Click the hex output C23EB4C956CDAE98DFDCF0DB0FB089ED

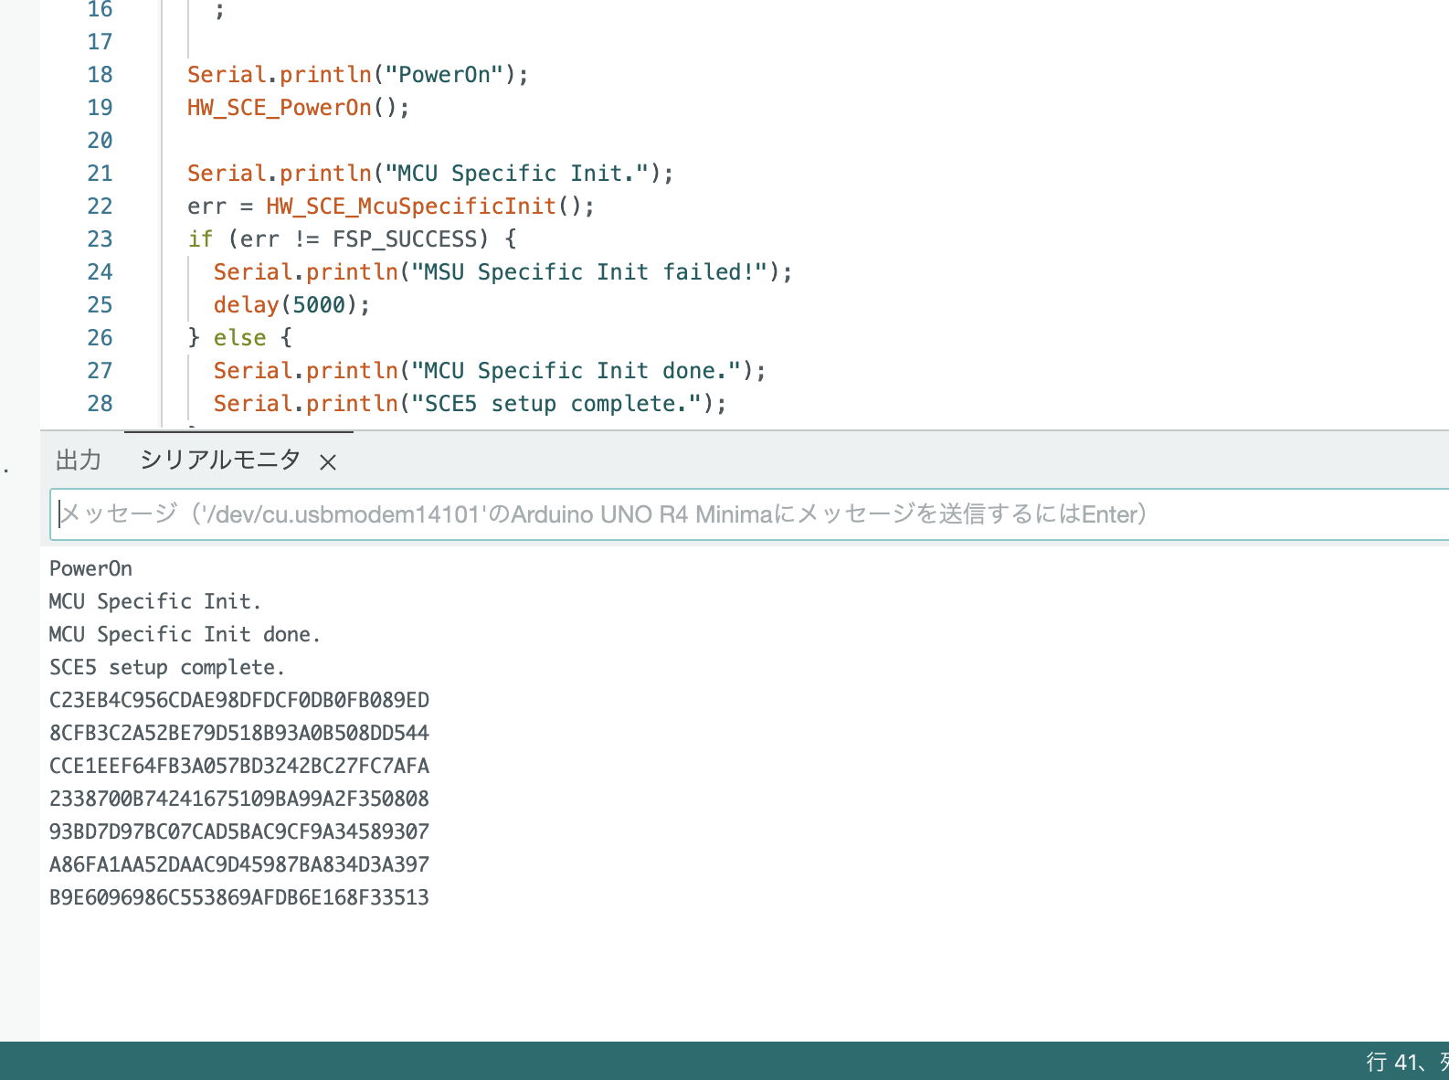[x=239, y=700]
